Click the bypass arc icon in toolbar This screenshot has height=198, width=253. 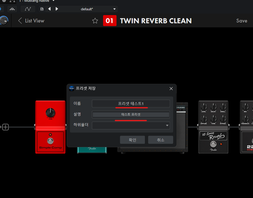(x=12, y=9)
